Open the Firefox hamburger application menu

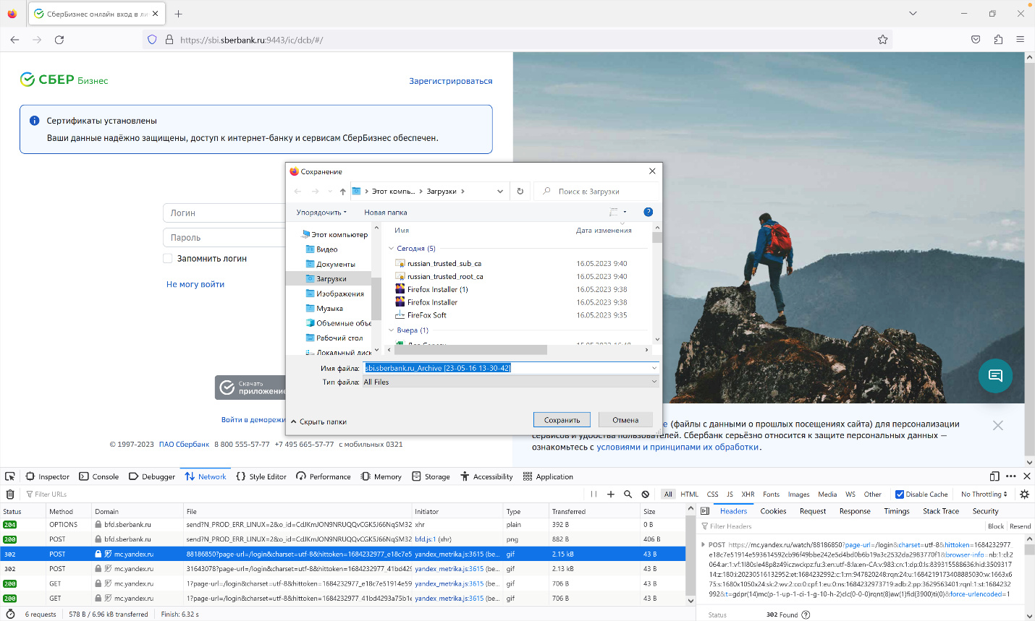[x=1020, y=40]
